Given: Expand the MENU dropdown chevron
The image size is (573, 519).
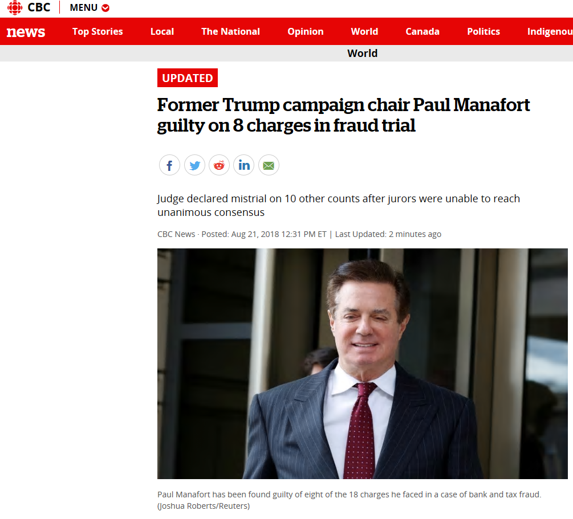Looking at the screenshot, I should point(105,8).
